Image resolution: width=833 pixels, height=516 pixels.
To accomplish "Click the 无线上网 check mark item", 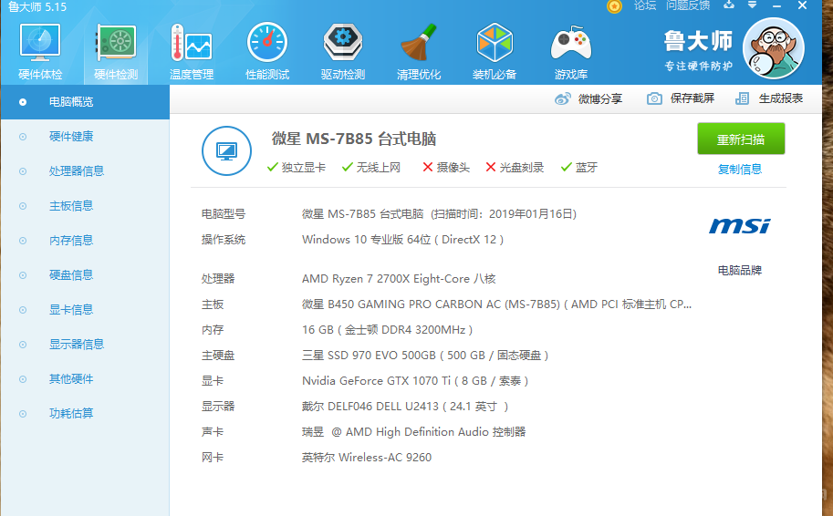I will click(370, 168).
